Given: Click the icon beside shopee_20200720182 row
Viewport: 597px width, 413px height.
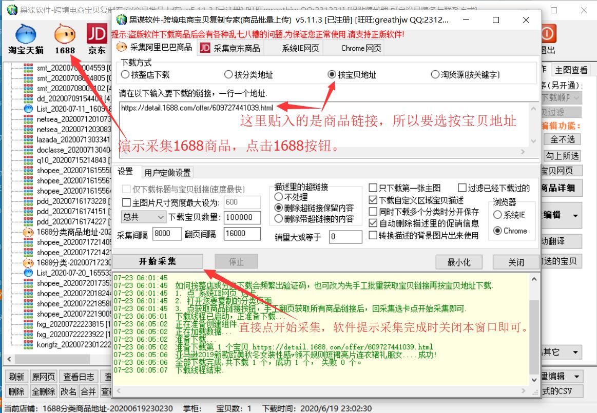Looking at the screenshot, I should point(28,293).
